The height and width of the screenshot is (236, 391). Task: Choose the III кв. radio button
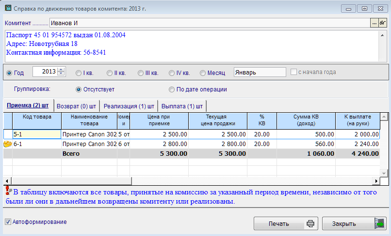coord(141,73)
